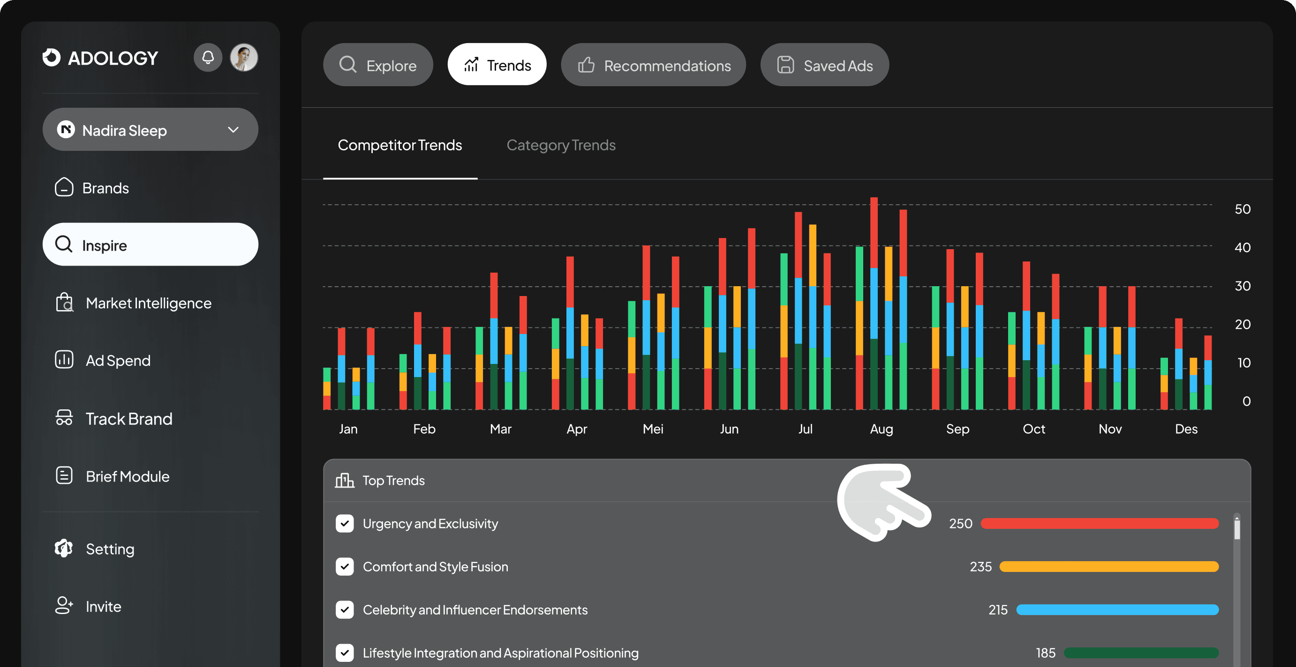Click the Nadira Sleep brand logo icon
The width and height of the screenshot is (1296, 667).
click(66, 130)
